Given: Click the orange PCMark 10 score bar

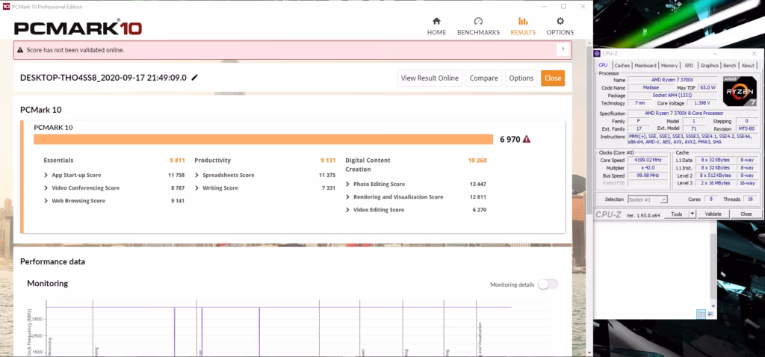Looking at the screenshot, I should (x=264, y=140).
